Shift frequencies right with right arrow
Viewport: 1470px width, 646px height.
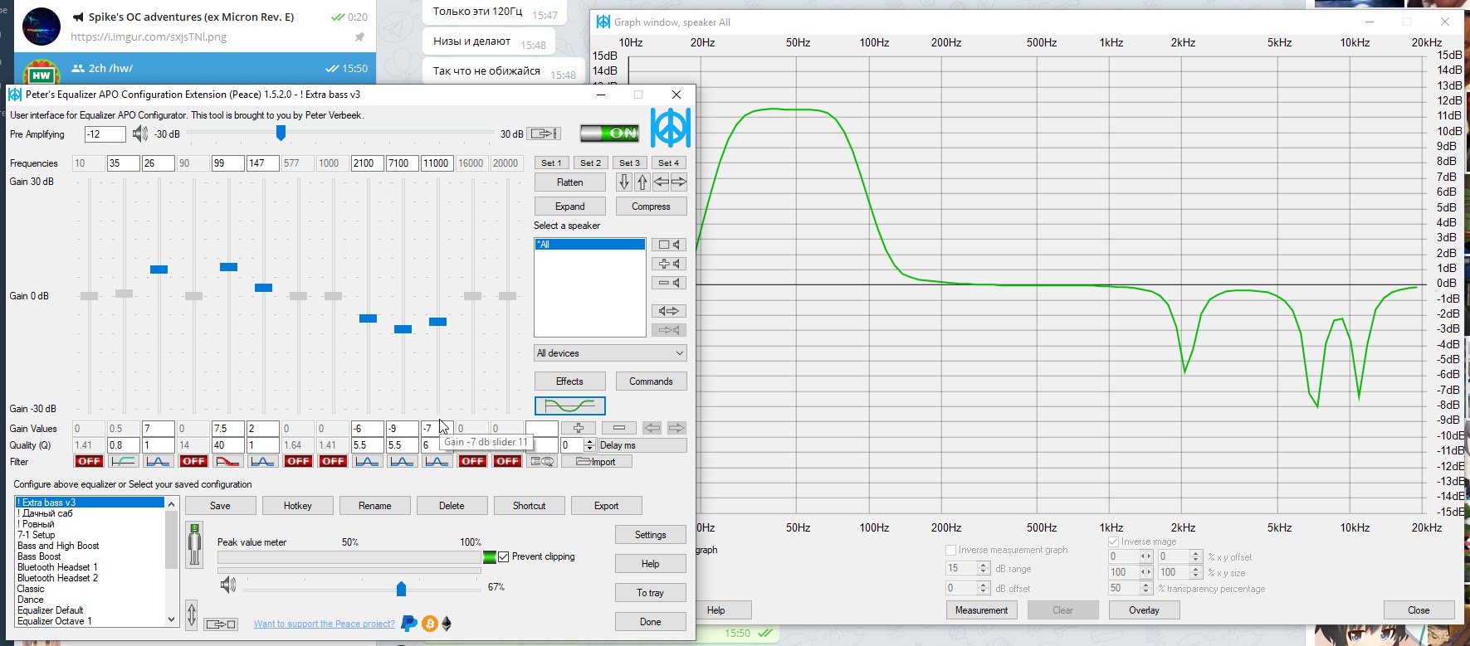pyautogui.click(x=678, y=182)
